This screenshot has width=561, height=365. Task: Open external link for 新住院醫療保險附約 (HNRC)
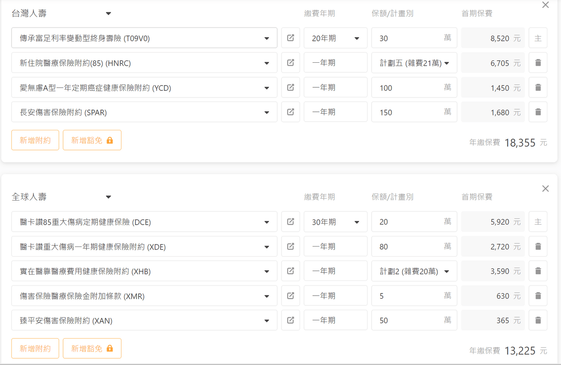(x=290, y=63)
